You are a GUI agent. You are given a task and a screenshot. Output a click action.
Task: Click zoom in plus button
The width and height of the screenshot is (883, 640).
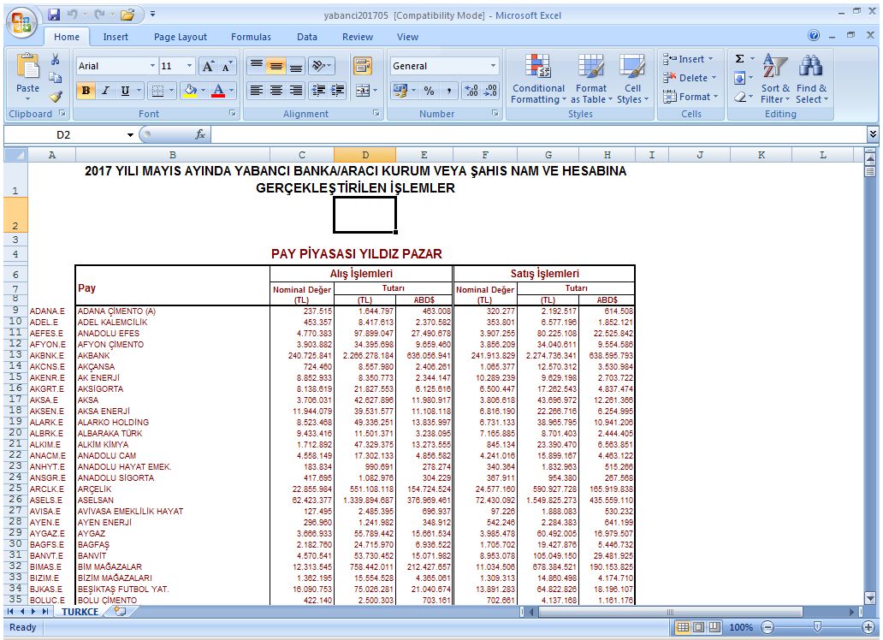869,627
